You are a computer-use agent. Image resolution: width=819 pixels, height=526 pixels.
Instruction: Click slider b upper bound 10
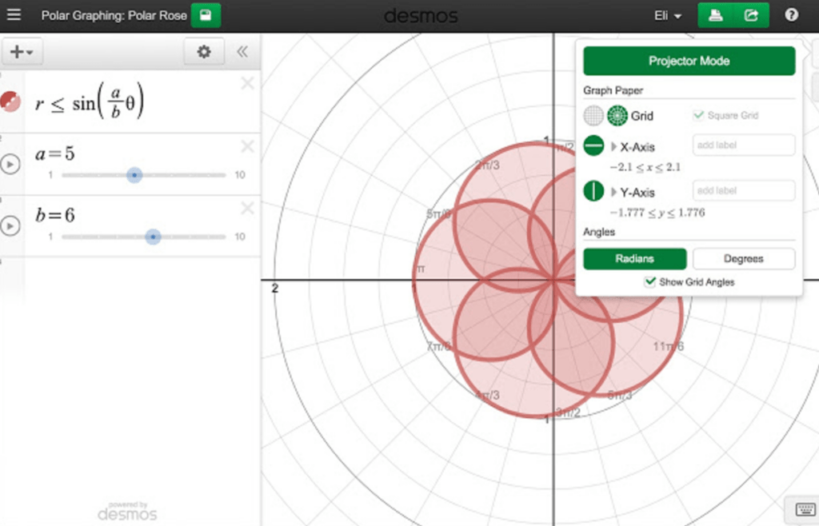pos(240,237)
